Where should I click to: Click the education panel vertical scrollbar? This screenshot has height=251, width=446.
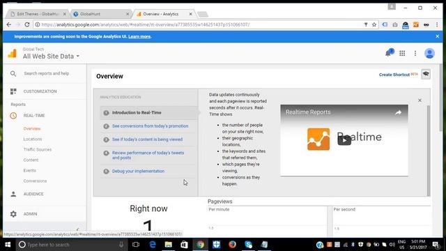point(429,150)
